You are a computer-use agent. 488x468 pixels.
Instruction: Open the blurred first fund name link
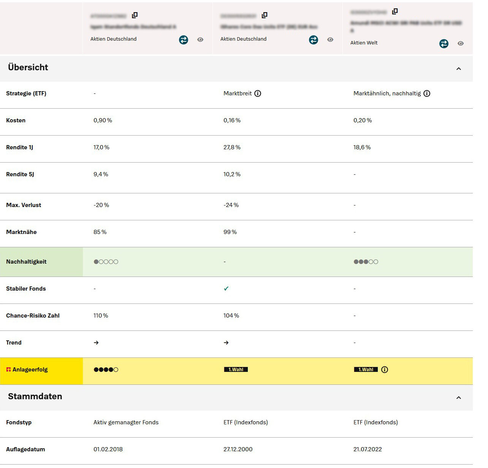click(133, 27)
